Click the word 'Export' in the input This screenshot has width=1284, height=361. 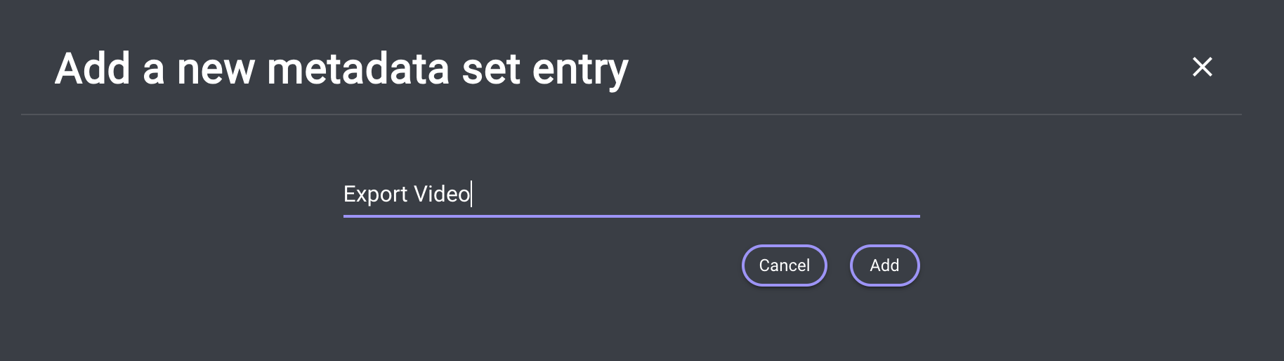375,194
